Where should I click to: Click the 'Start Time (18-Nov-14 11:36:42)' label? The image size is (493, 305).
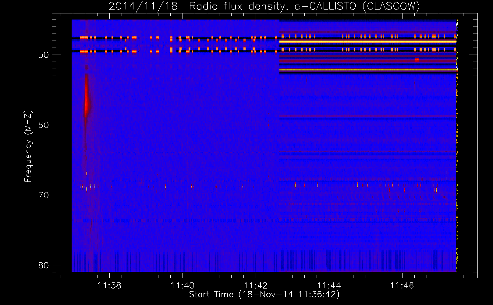click(264, 295)
